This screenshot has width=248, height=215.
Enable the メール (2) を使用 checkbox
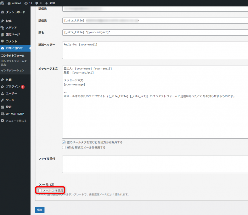pos(40,190)
